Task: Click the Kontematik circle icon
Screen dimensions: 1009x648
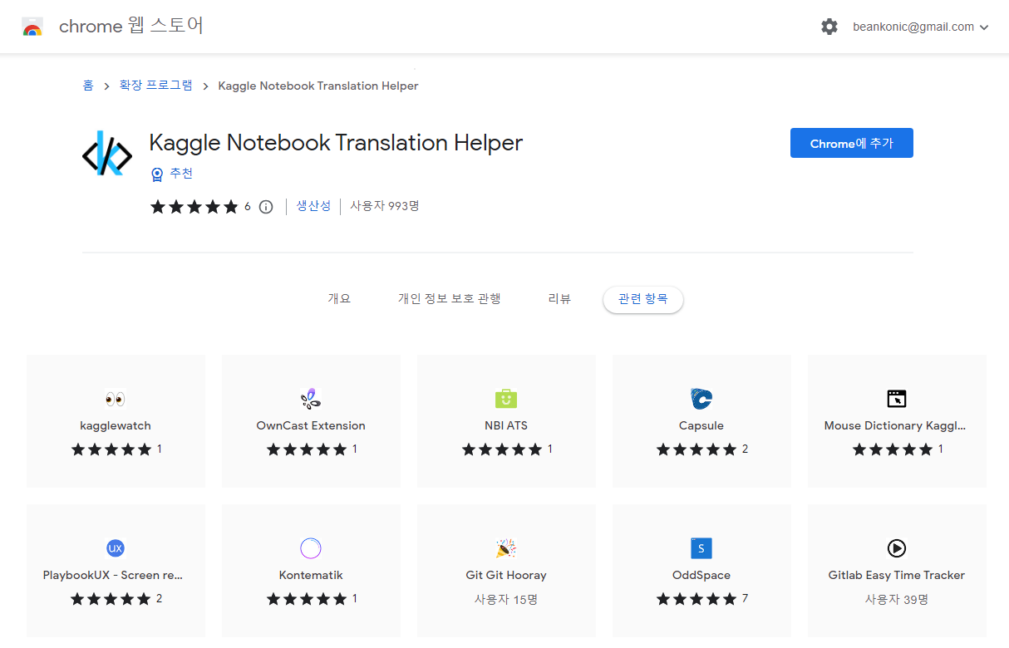Action: [x=311, y=548]
